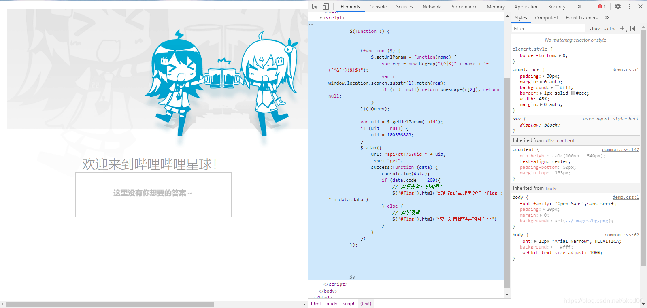Switch to the Console tab

coord(378,6)
